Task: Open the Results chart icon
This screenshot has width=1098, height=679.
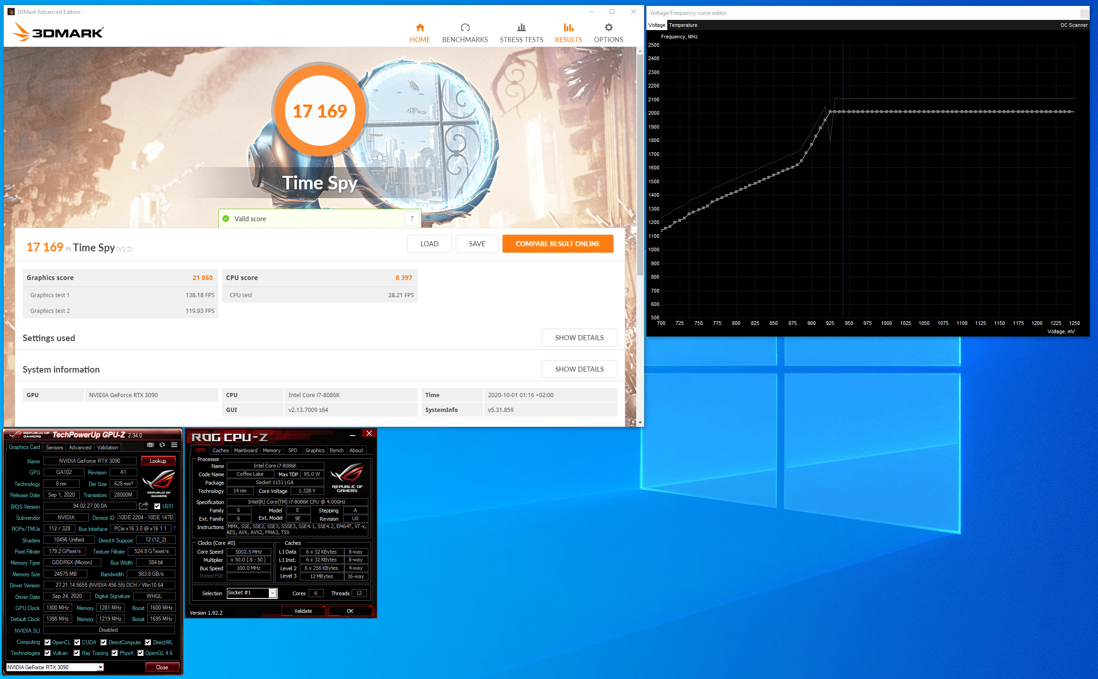Action: (569, 27)
